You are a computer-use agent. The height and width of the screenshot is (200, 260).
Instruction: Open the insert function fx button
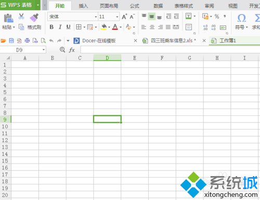pyautogui.click(x=72, y=50)
